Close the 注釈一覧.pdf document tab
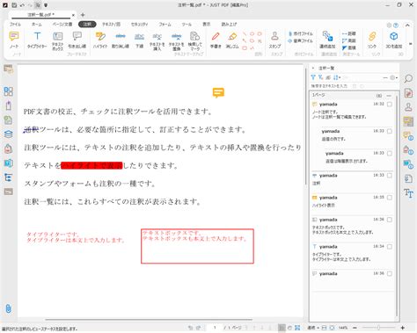This screenshot has height=333, width=417. (73, 15)
